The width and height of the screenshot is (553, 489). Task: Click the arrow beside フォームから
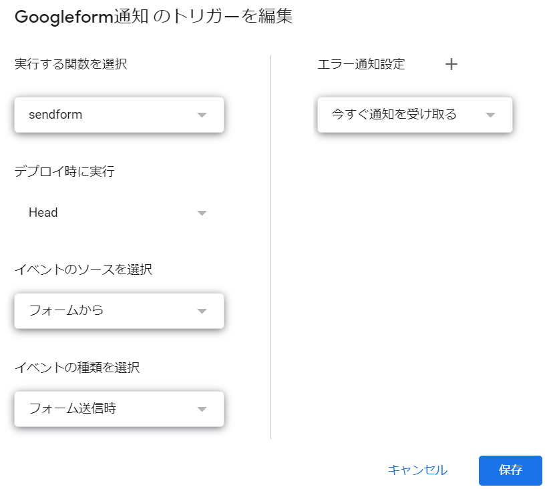(x=202, y=311)
